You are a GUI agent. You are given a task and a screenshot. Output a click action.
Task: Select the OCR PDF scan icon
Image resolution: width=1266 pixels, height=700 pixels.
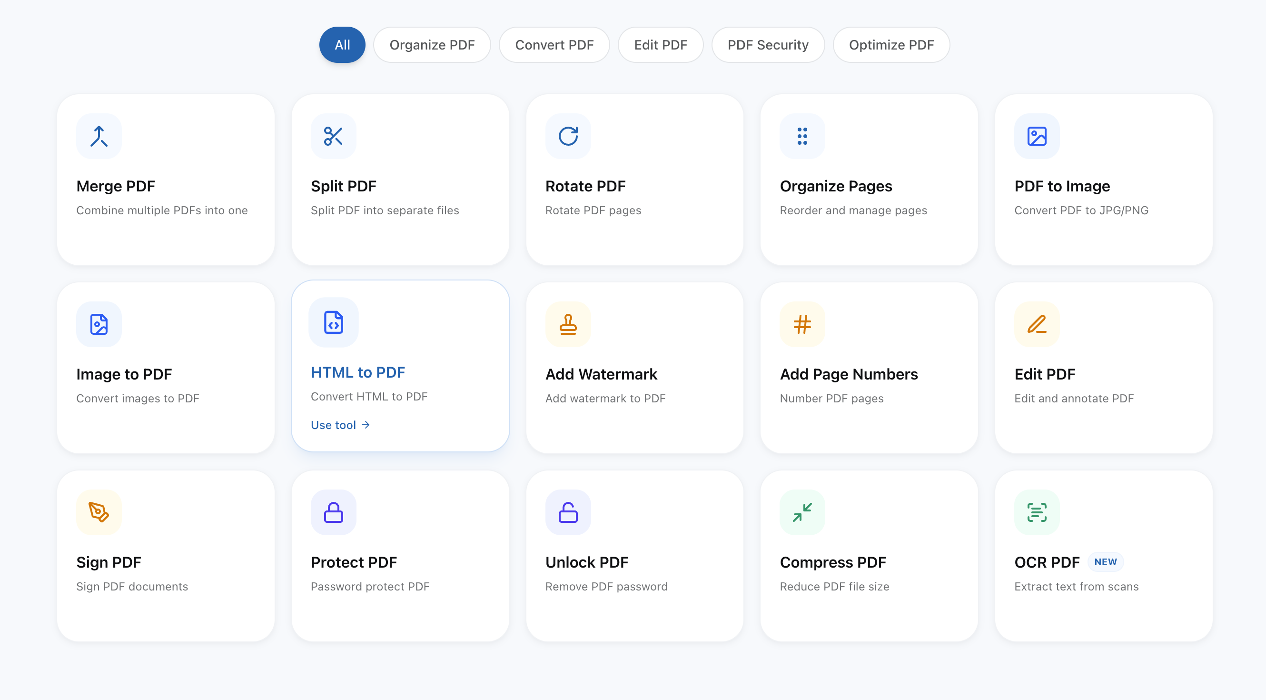(x=1037, y=512)
